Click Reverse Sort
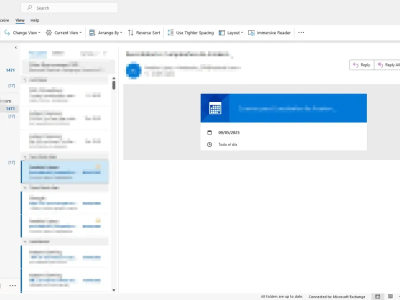 (x=144, y=32)
